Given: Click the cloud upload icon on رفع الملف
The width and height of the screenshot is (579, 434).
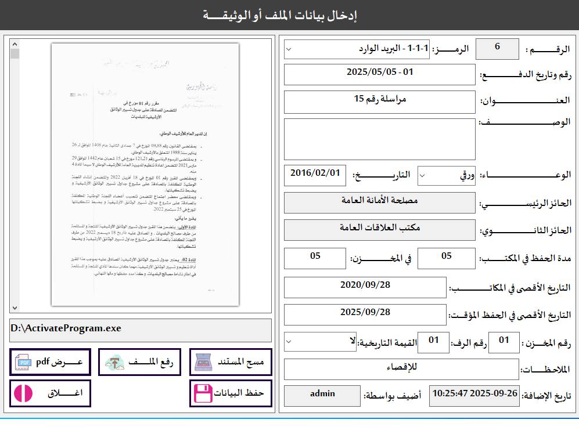Looking at the screenshot, I should pos(114,363).
